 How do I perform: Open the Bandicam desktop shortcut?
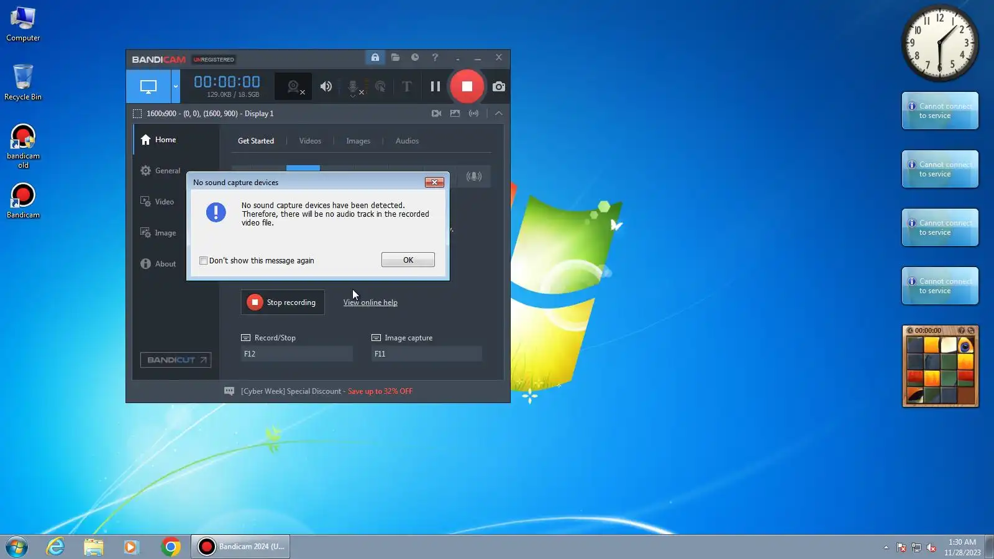pyautogui.click(x=23, y=201)
